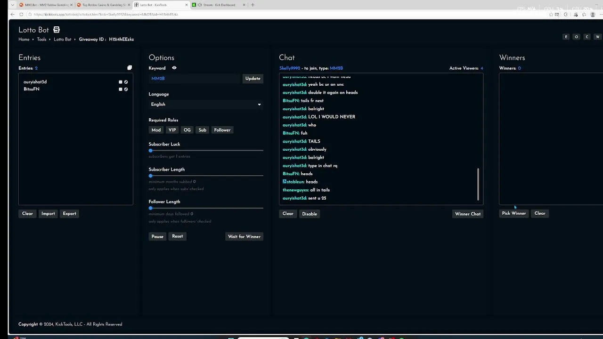Clear the chat panel

coord(288,214)
